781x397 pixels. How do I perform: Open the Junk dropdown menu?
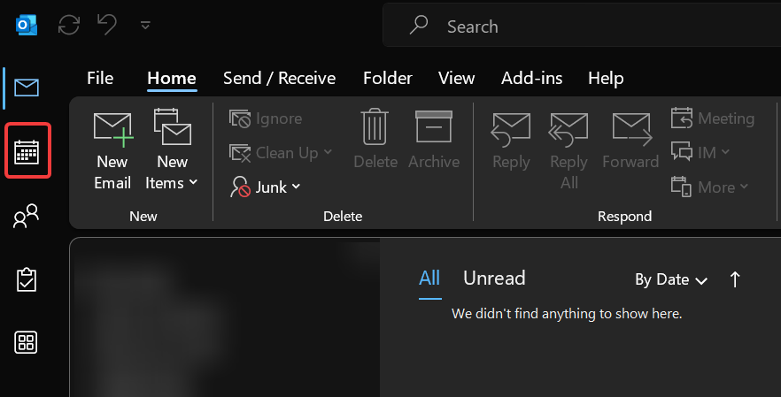[x=266, y=187]
